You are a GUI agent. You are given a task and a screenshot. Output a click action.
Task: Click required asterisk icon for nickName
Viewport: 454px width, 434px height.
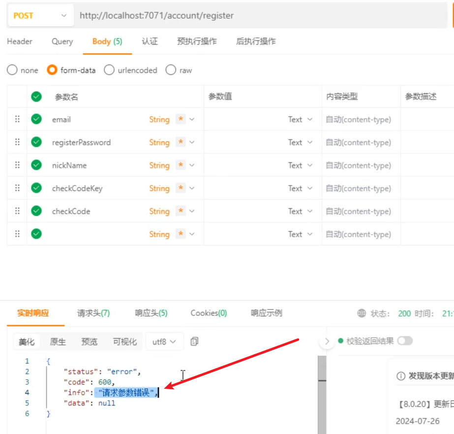pyautogui.click(x=181, y=165)
